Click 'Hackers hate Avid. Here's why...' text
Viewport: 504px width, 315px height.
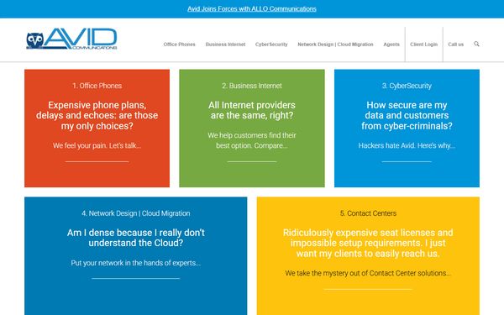click(x=407, y=145)
